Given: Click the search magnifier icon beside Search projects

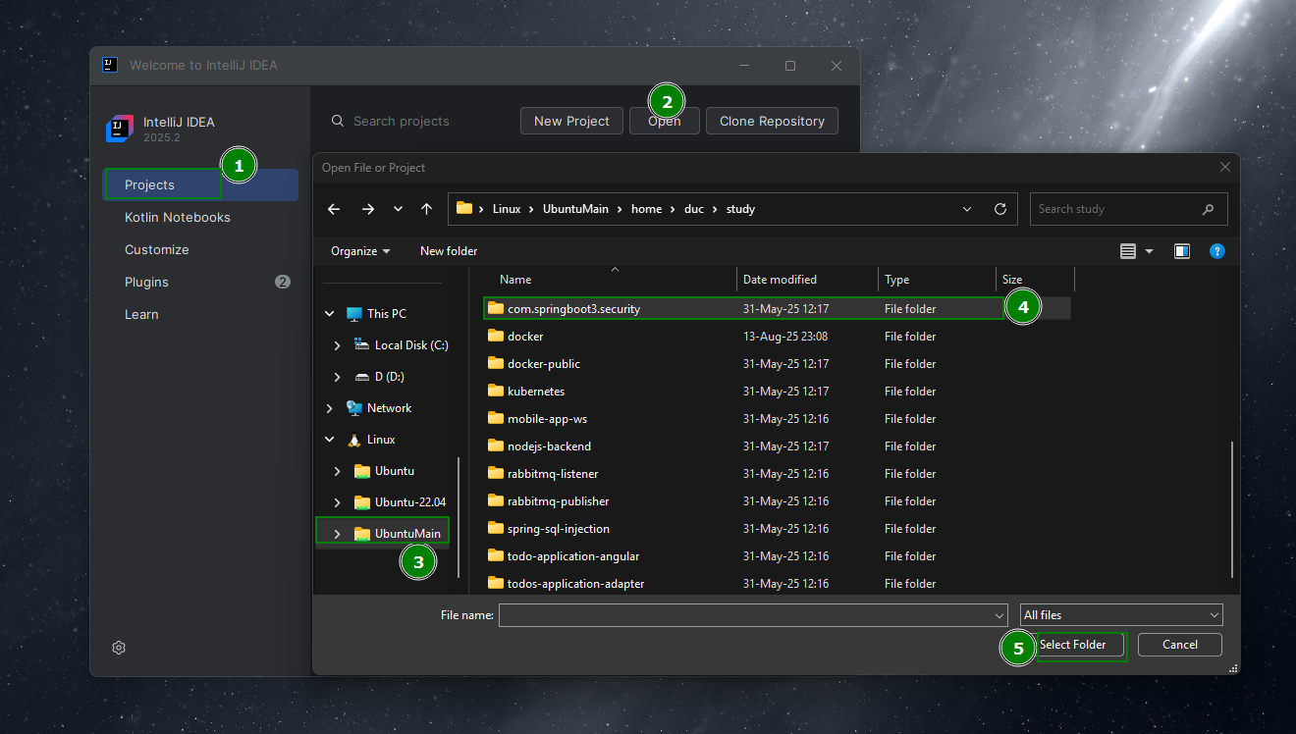Looking at the screenshot, I should 338,121.
